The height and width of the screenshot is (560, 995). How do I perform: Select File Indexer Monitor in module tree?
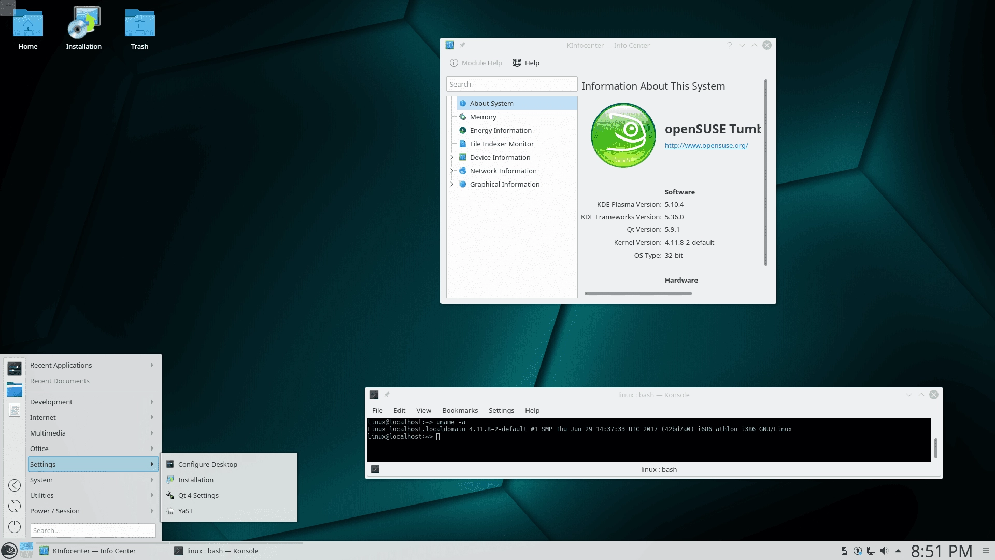517,144
